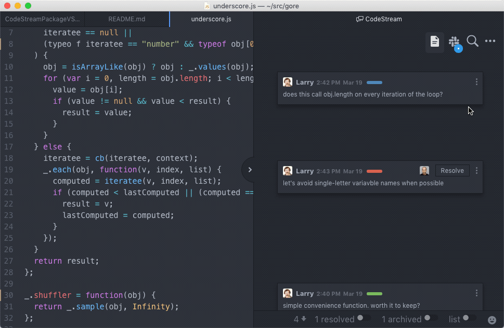
Task: Click the '4' sort order control
Action: pos(298,319)
